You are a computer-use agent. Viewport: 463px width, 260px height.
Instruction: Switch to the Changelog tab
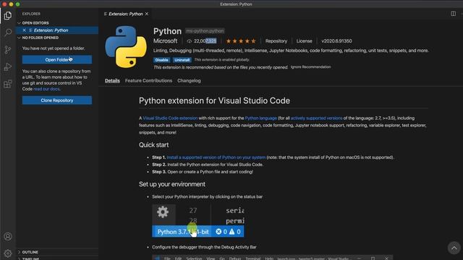pos(189,80)
